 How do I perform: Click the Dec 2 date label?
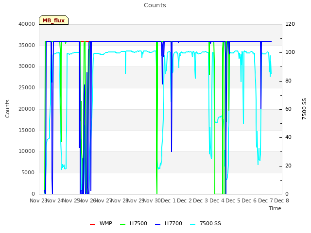pos(185,200)
